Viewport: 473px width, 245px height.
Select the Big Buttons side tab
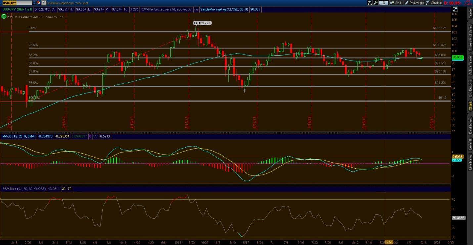pos(470,88)
